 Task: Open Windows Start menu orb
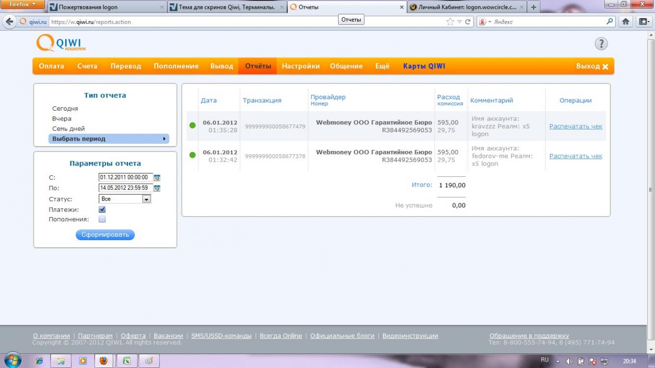coord(12,360)
